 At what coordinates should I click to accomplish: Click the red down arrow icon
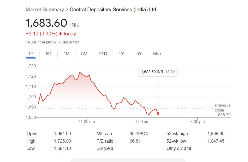(x=60, y=34)
